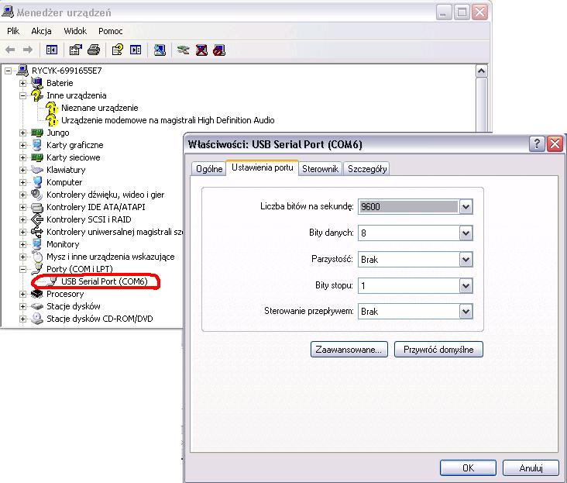This screenshot has height=483, width=567.
Task: Click the update driver toolbar icon
Action: 183,50
